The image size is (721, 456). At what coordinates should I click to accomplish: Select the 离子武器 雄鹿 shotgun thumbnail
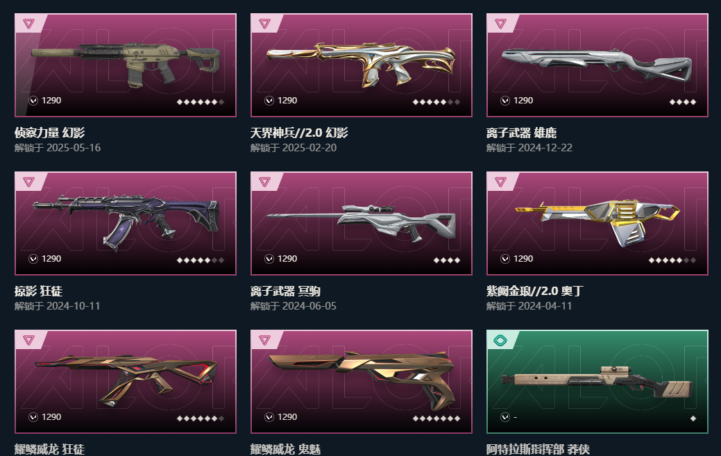click(597, 65)
